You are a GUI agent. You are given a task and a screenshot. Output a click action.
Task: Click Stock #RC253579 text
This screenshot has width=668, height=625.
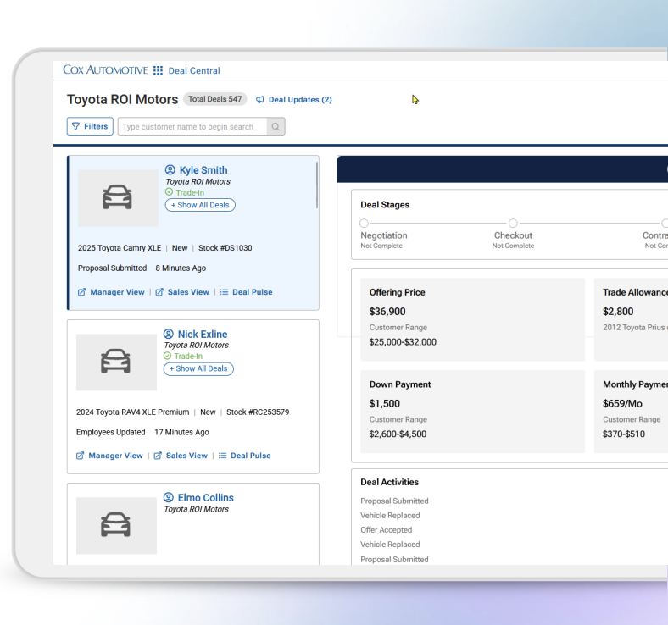pyautogui.click(x=258, y=412)
